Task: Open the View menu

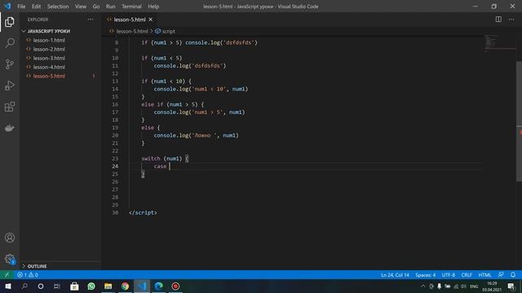Action: 81,7
